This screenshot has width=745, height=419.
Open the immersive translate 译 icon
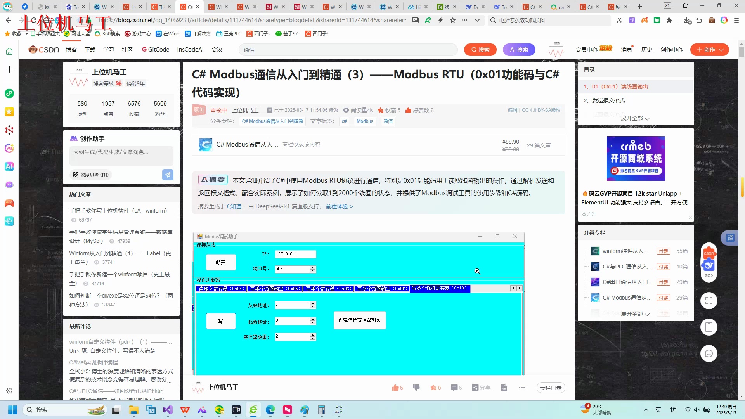coord(731,237)
